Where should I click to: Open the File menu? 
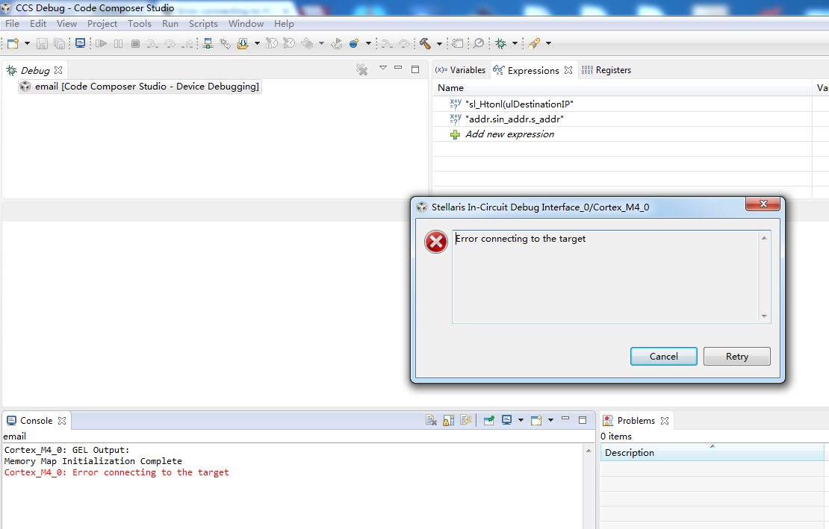(12, 24)
